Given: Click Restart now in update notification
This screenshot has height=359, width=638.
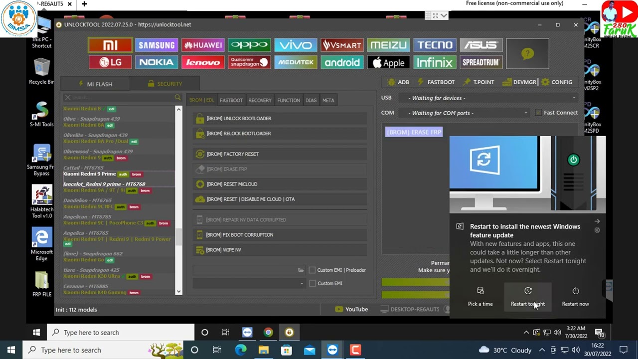Looking at the screenshot, I should [x=575, y=297].
